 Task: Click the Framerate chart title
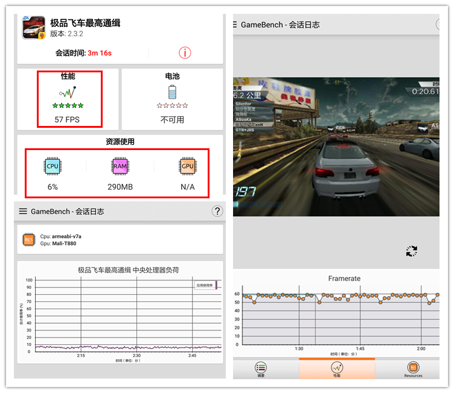click(x=344, y=278)
